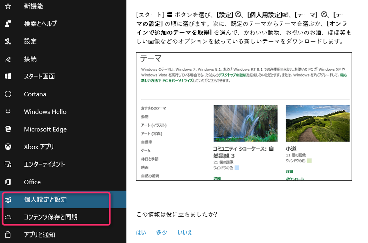Open the スタート画面 topic
The image size is (368, 243).
click(40, 76)
